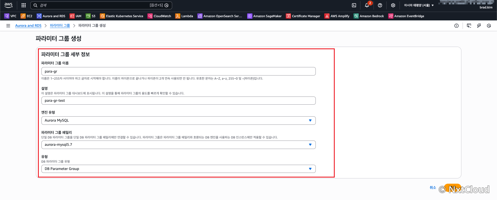Expand the Asia Pacific Seoul region dropdown
The height and width of the screenshot is (200, 497).
pos(419,5)
